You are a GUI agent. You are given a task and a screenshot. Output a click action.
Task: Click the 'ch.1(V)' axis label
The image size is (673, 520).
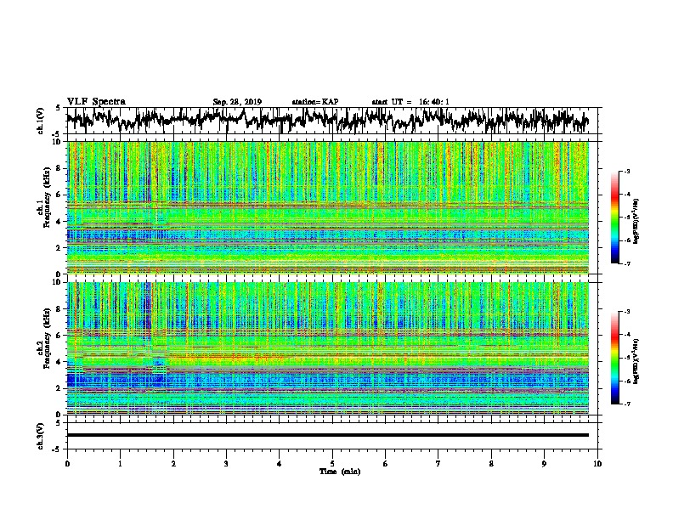point(41,121)
